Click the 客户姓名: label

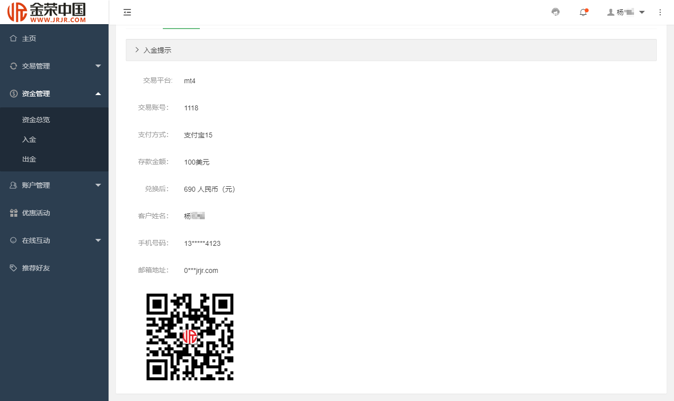153,216
